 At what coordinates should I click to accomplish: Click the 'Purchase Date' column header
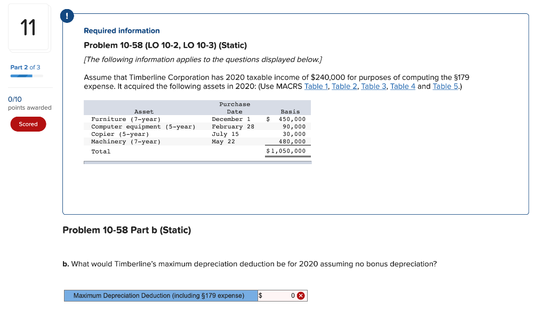click(235, 108)
